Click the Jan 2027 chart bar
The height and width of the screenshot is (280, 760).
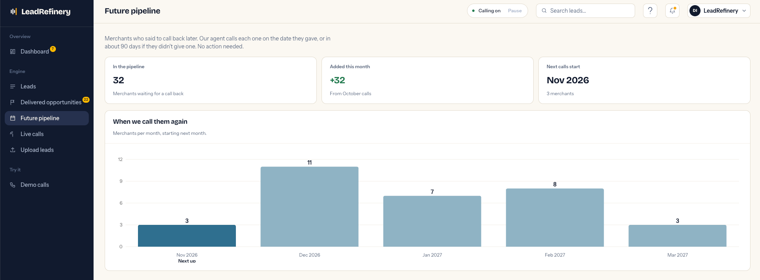(x=432, y=221)
